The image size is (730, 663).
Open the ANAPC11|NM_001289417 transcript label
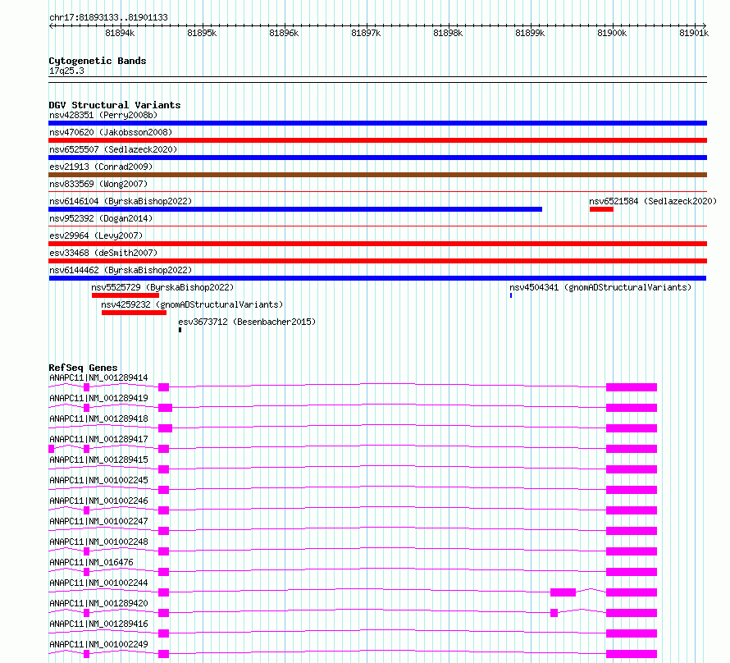point(98,439)
